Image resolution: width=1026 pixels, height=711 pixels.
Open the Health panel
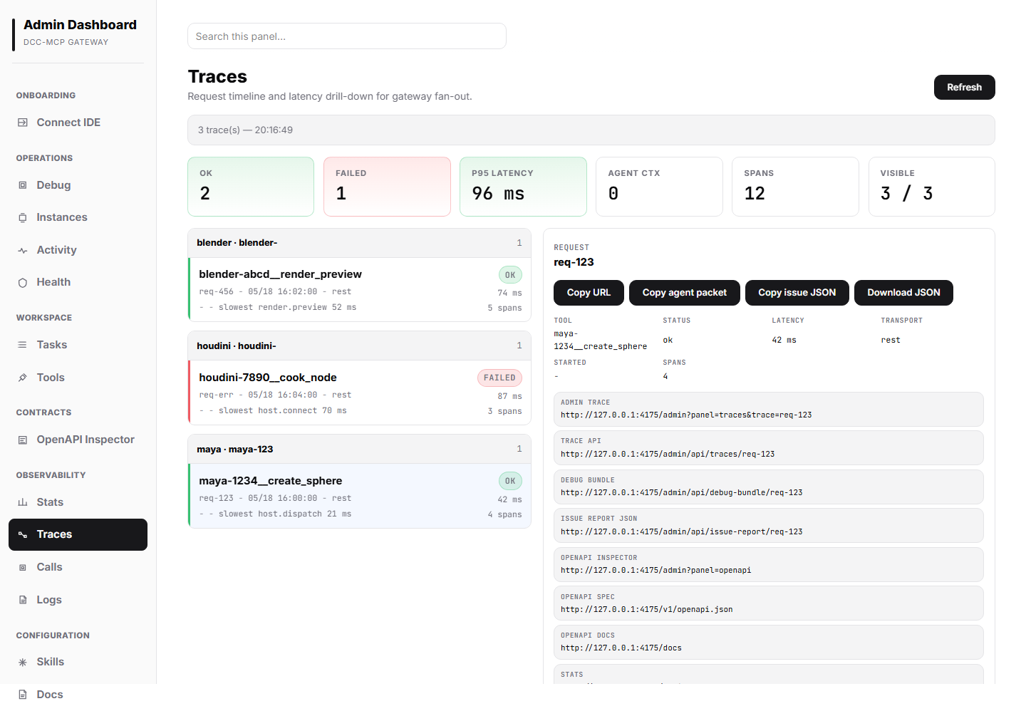coord(78,282)
